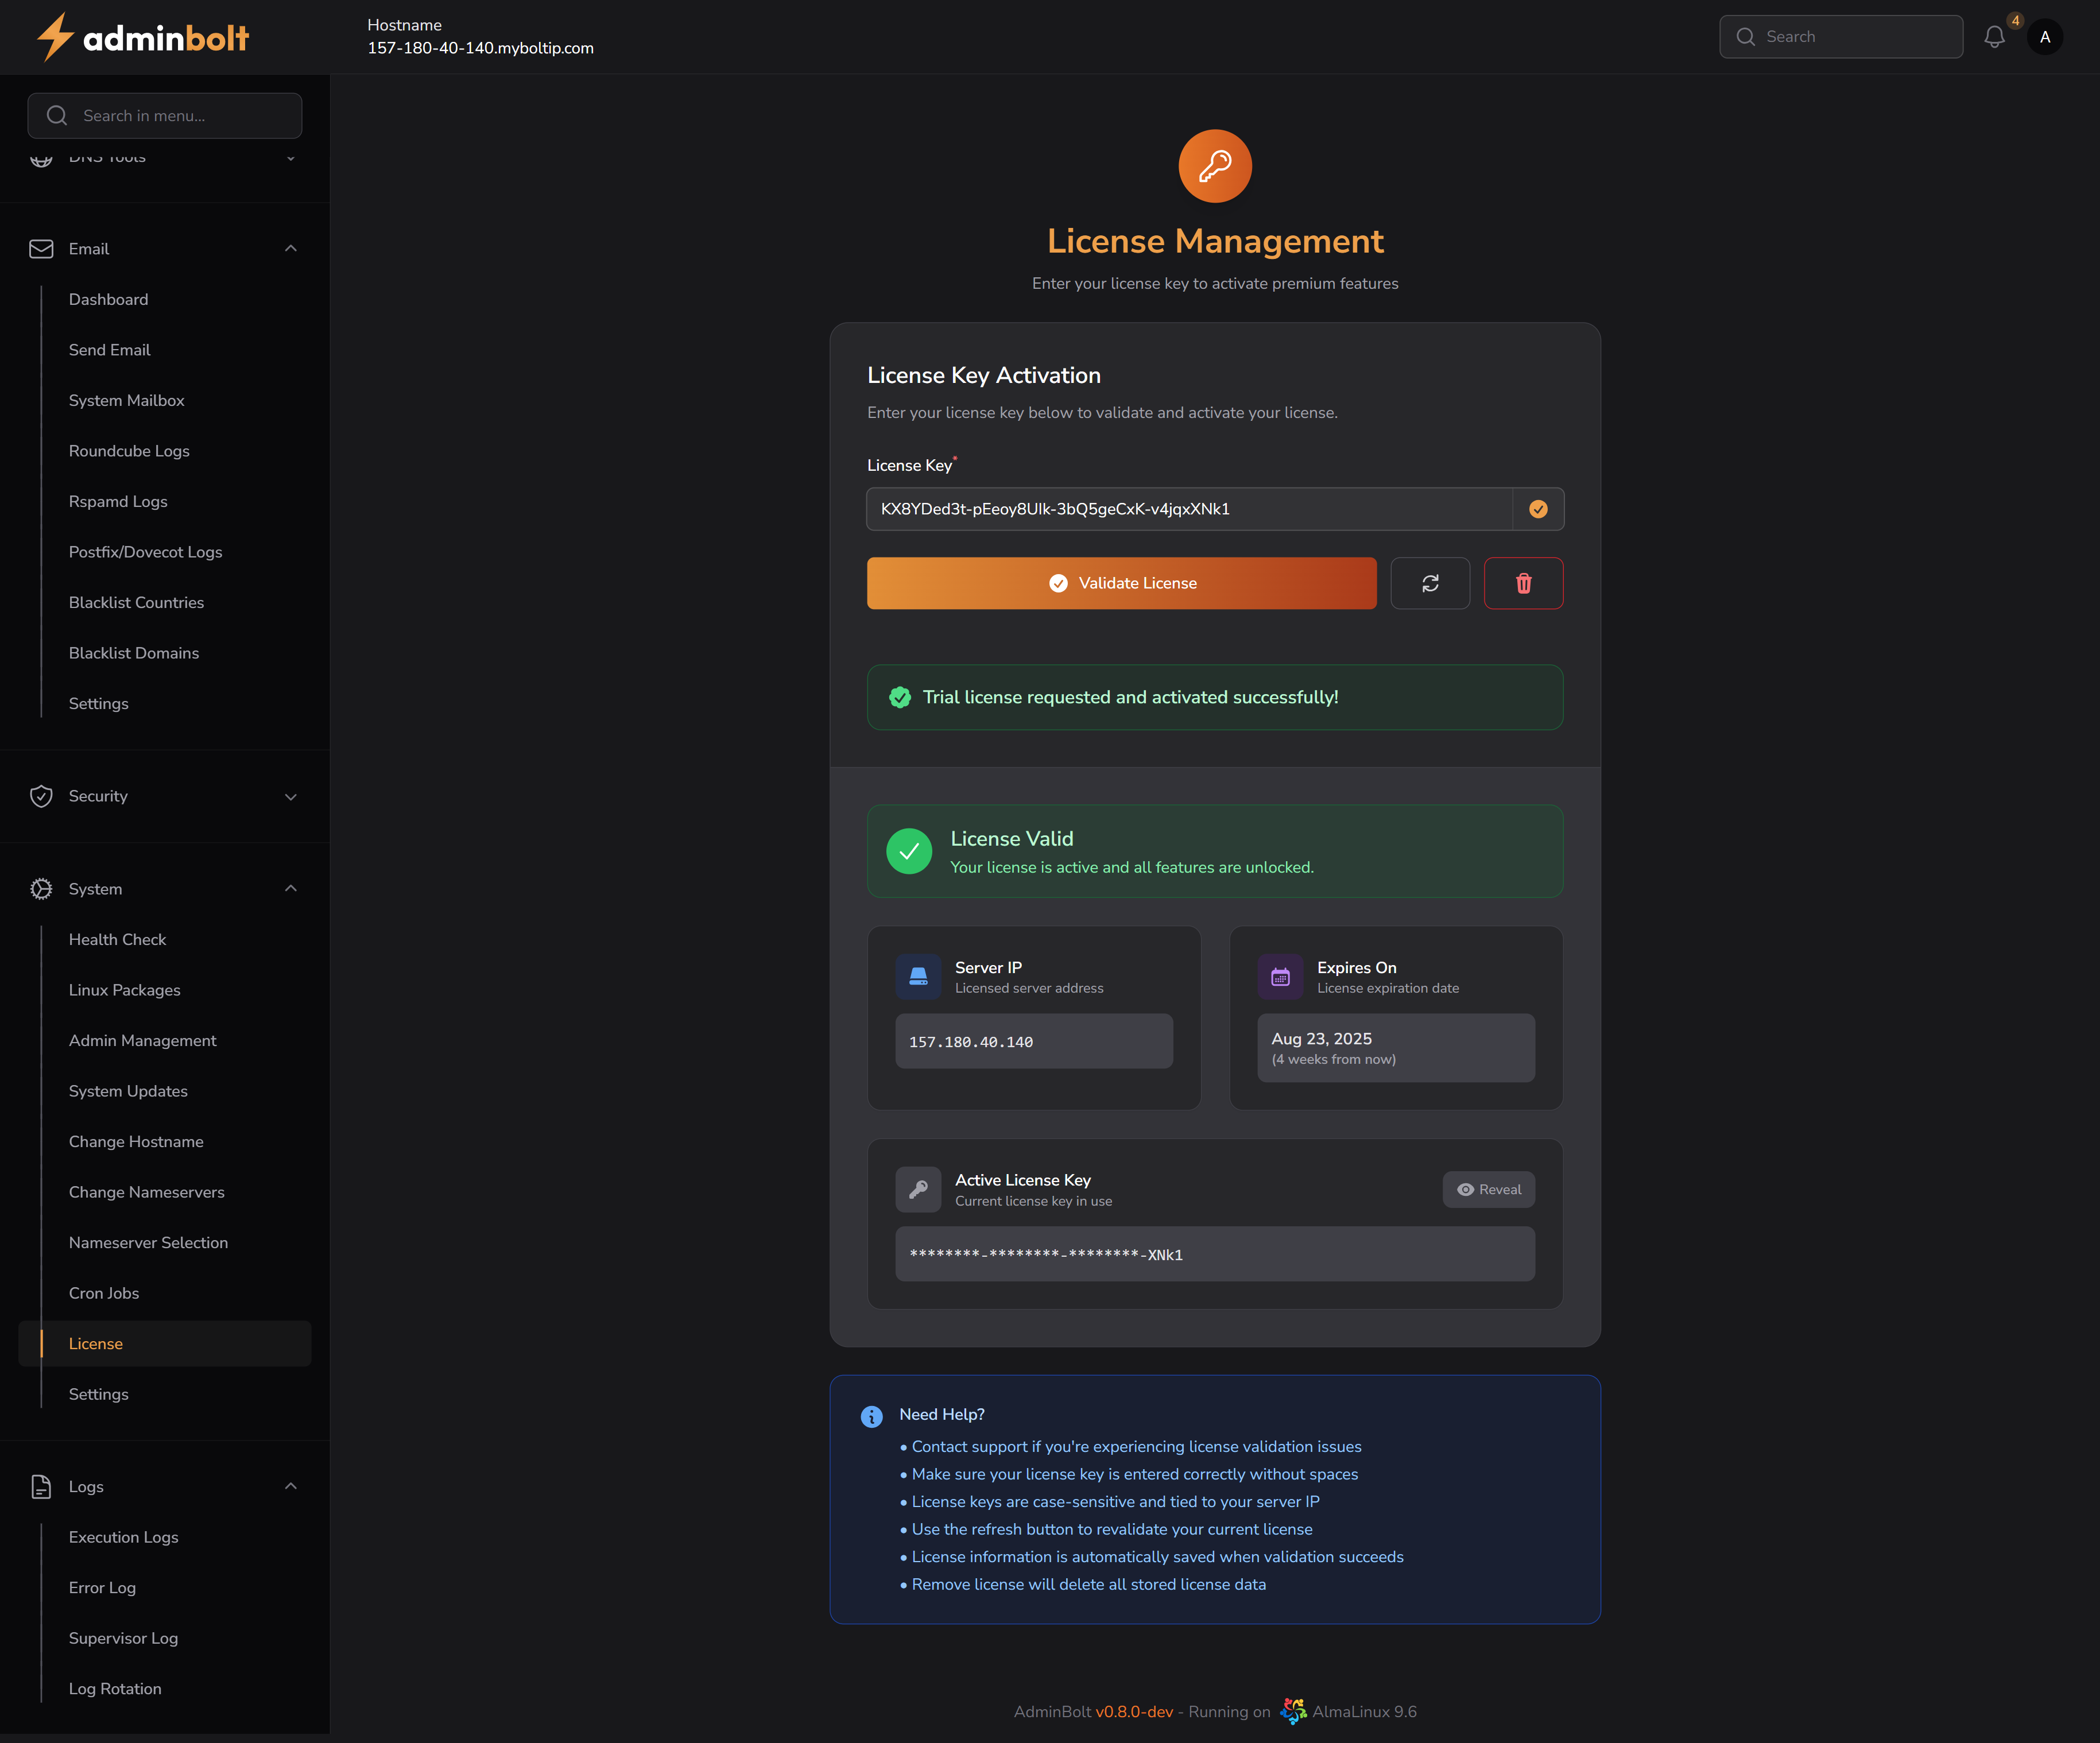The width and height of the screenshot is (2100, 1743).
Task: Expand the Security section
Action: click(x=290, y=797)
